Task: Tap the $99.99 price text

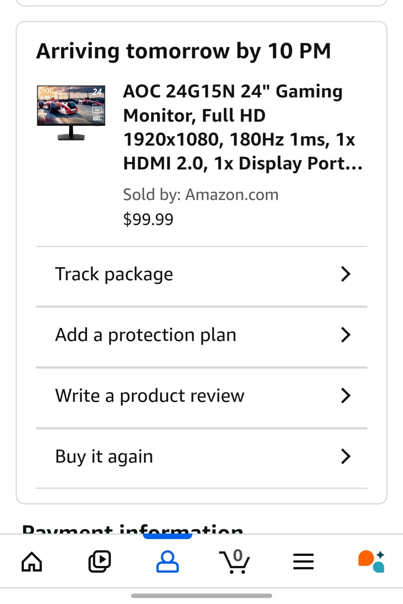Action: tap(148, 219)
